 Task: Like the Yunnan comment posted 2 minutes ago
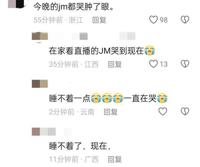click(162, 111)
